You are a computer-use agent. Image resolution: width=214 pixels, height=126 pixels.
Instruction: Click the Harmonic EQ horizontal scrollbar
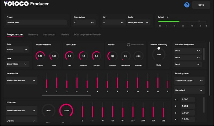[x=66, y=95]
